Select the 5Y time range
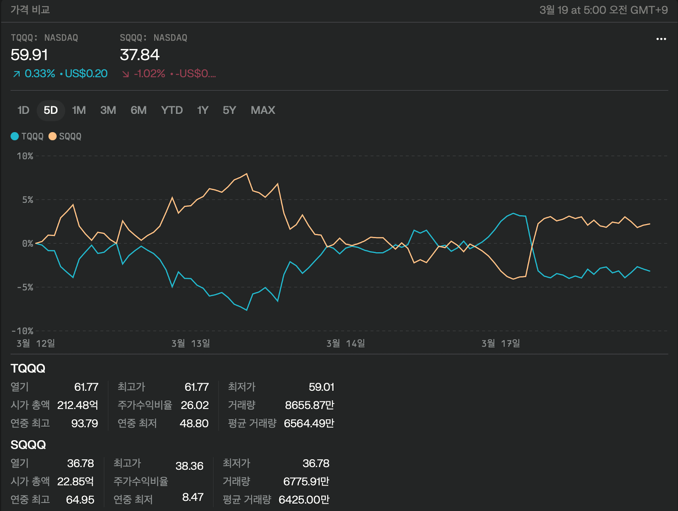 (x=229, y=110)
